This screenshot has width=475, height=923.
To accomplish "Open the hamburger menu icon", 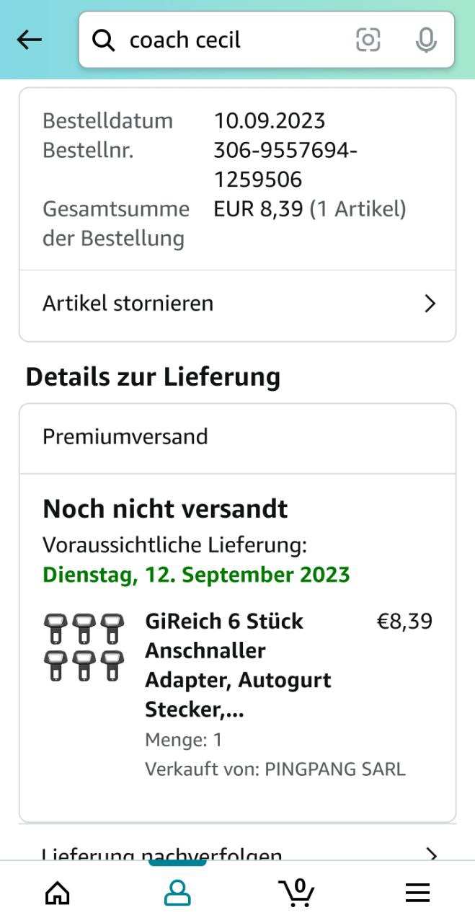I will coord(417,893).
